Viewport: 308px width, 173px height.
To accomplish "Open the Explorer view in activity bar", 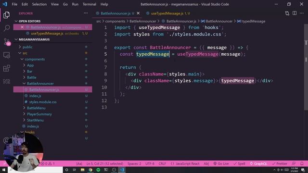I will tap(6, 15).
